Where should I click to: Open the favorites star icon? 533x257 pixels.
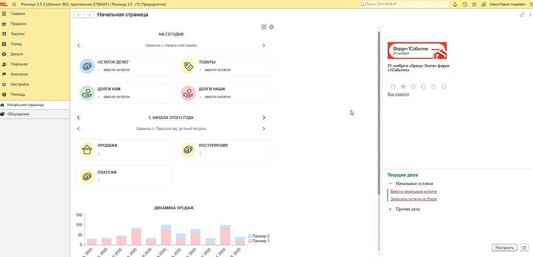click(x=474, y=4)
